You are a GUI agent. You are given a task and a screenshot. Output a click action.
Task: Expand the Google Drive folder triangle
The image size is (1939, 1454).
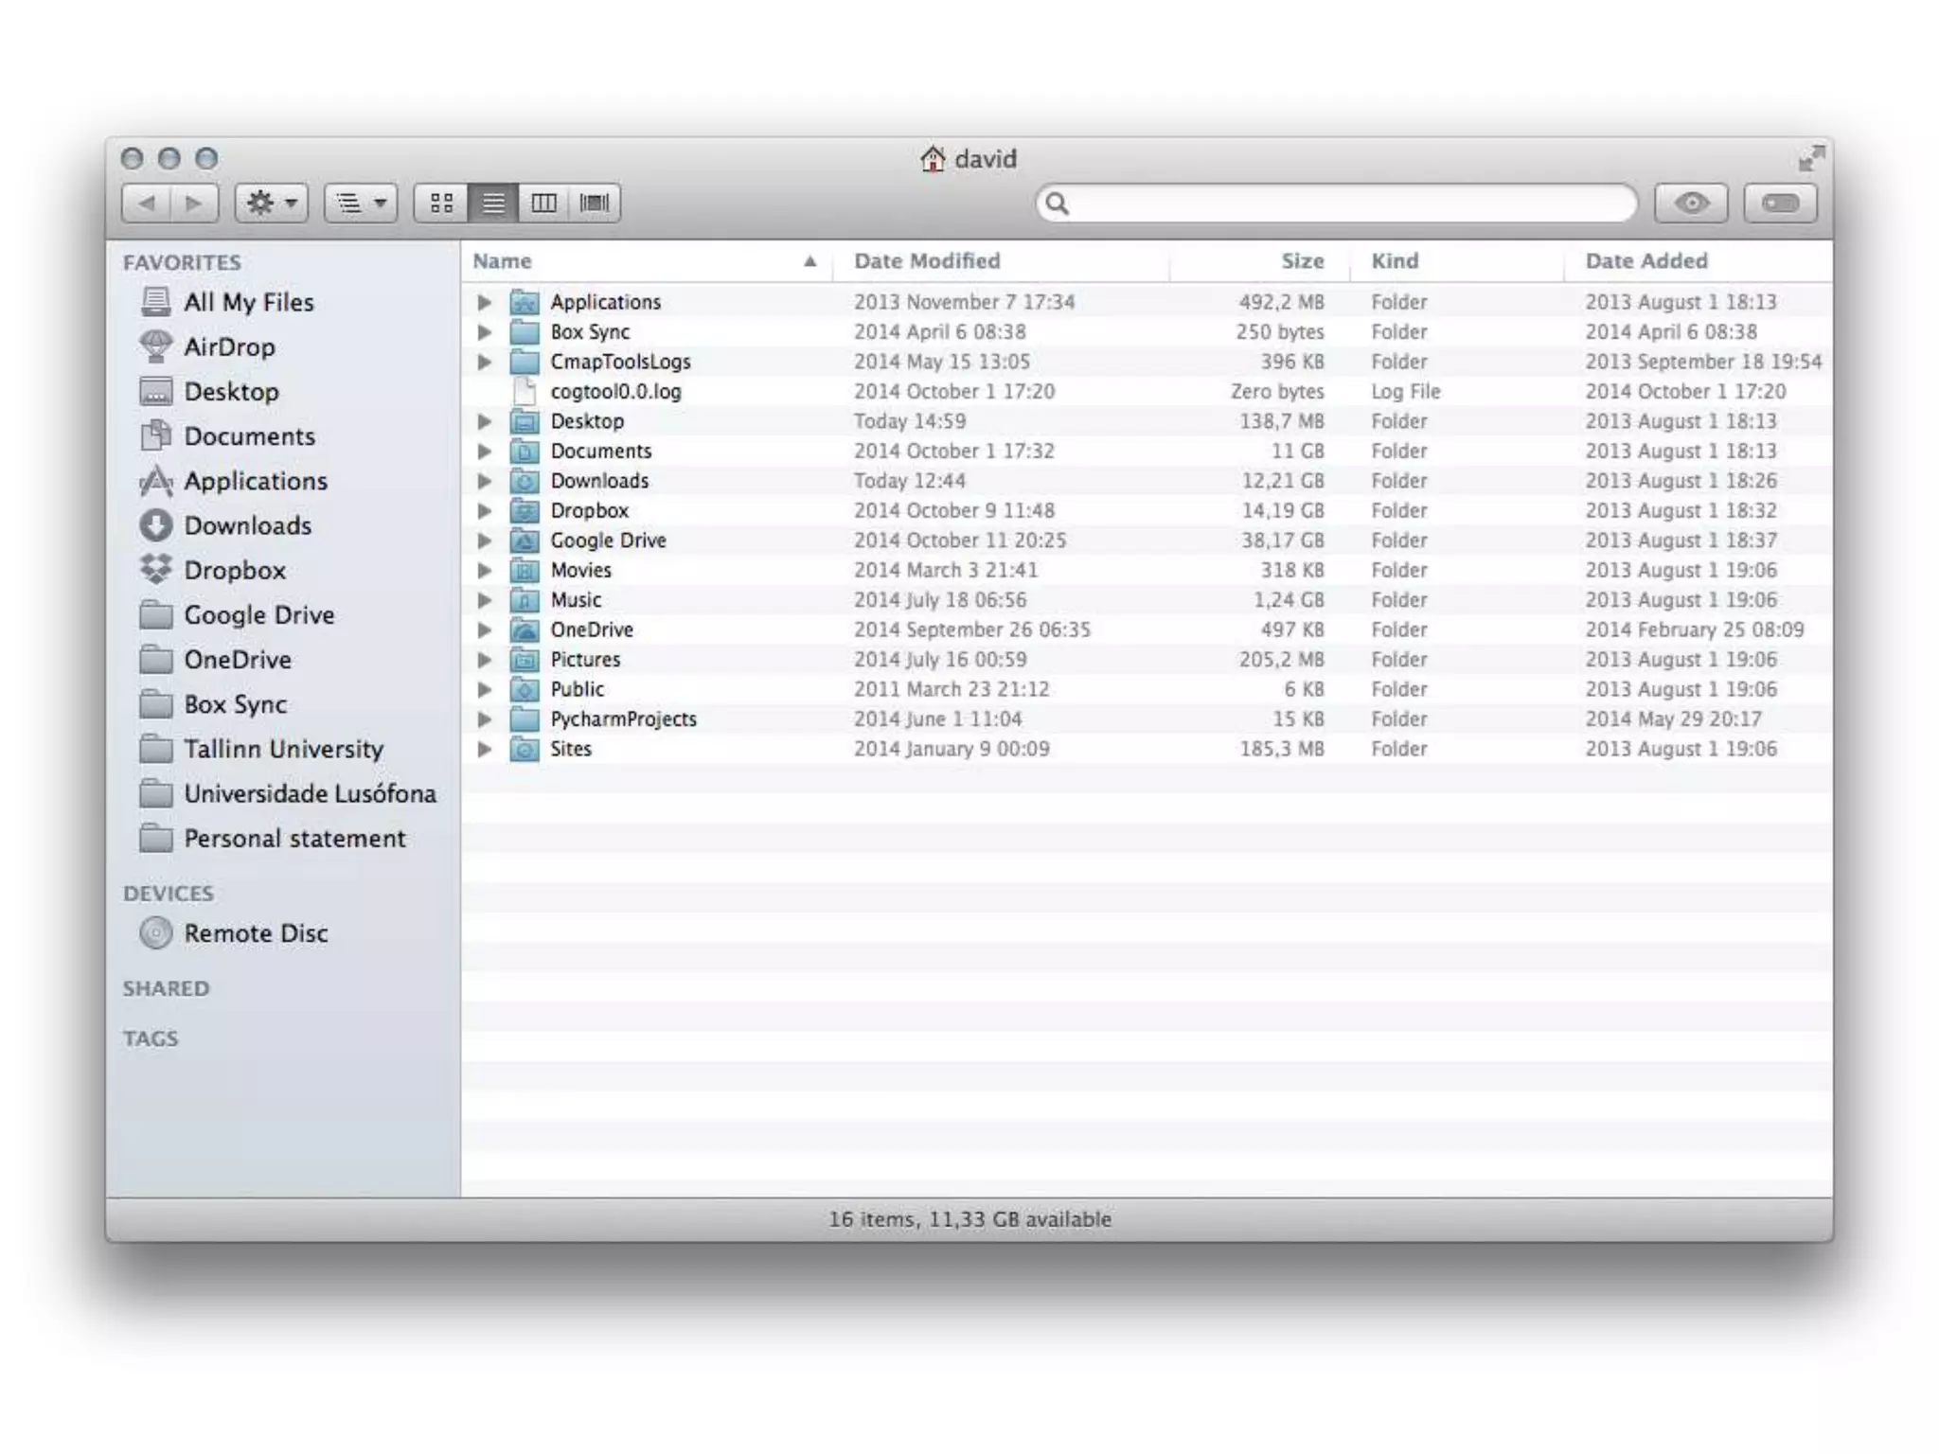[484, 541]
